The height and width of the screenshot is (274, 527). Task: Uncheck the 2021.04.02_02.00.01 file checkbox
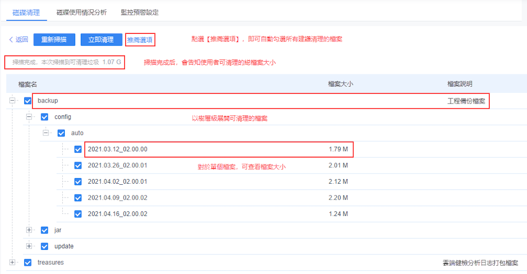(78, 182)
